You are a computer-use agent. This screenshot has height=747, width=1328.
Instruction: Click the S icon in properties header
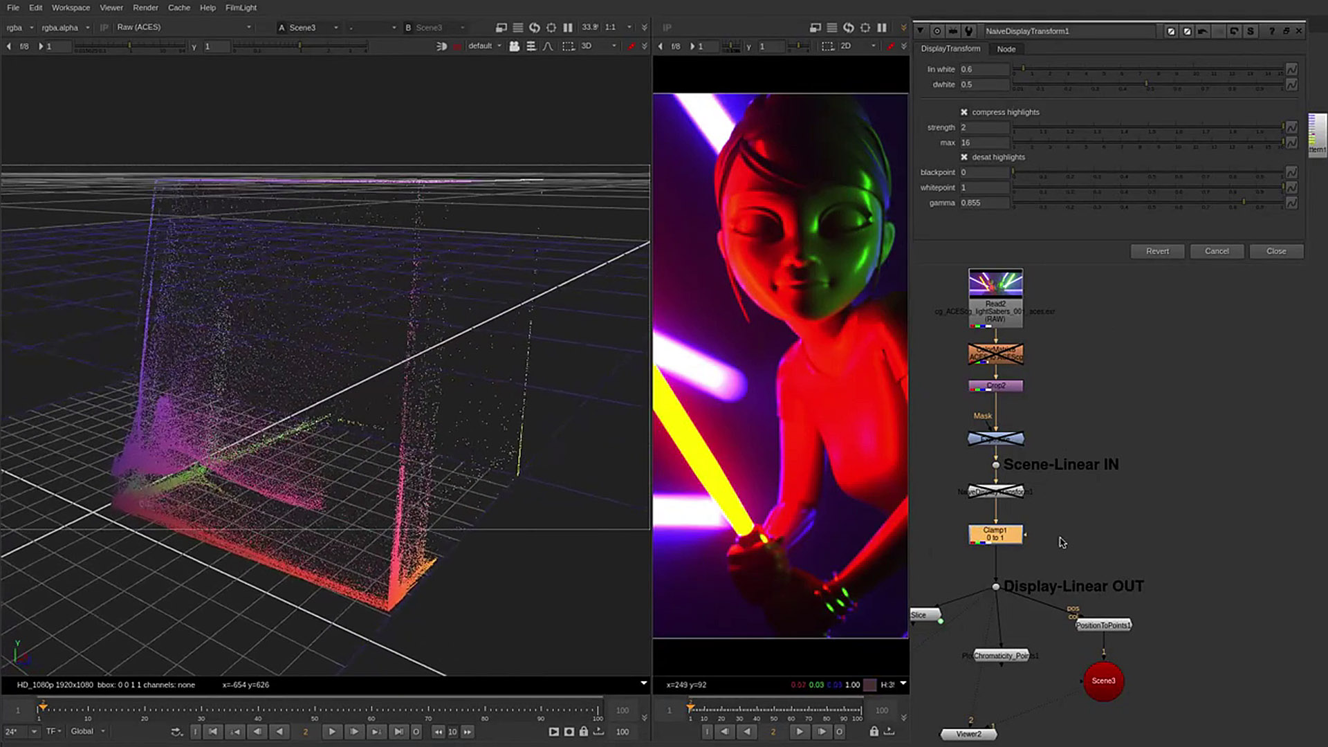point(1251,31)
